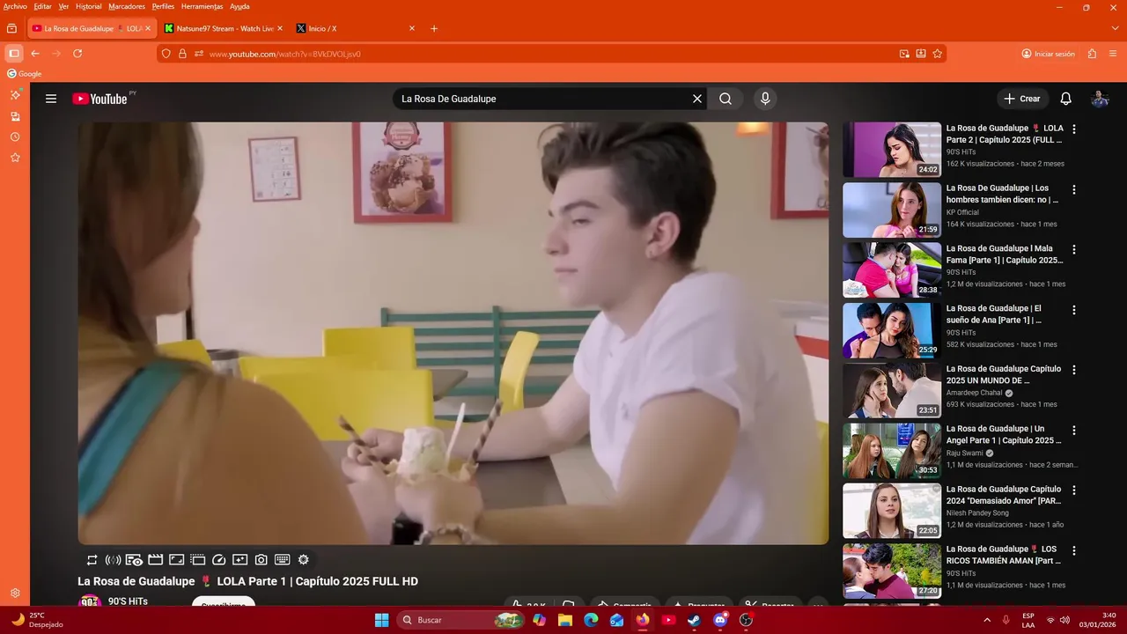Take a screenshot with the camera icon
This screenshot has width=1127, height=634.
tap(261, 560)
